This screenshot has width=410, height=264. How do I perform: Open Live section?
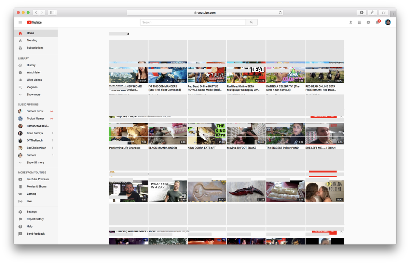36,201
